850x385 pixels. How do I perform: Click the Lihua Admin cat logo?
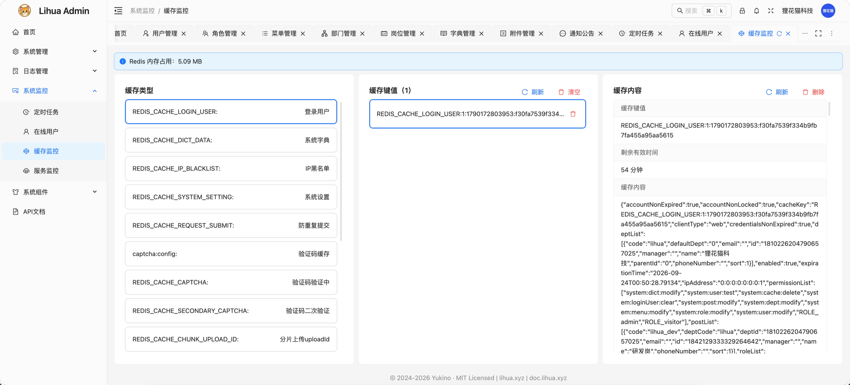[25, 11]
